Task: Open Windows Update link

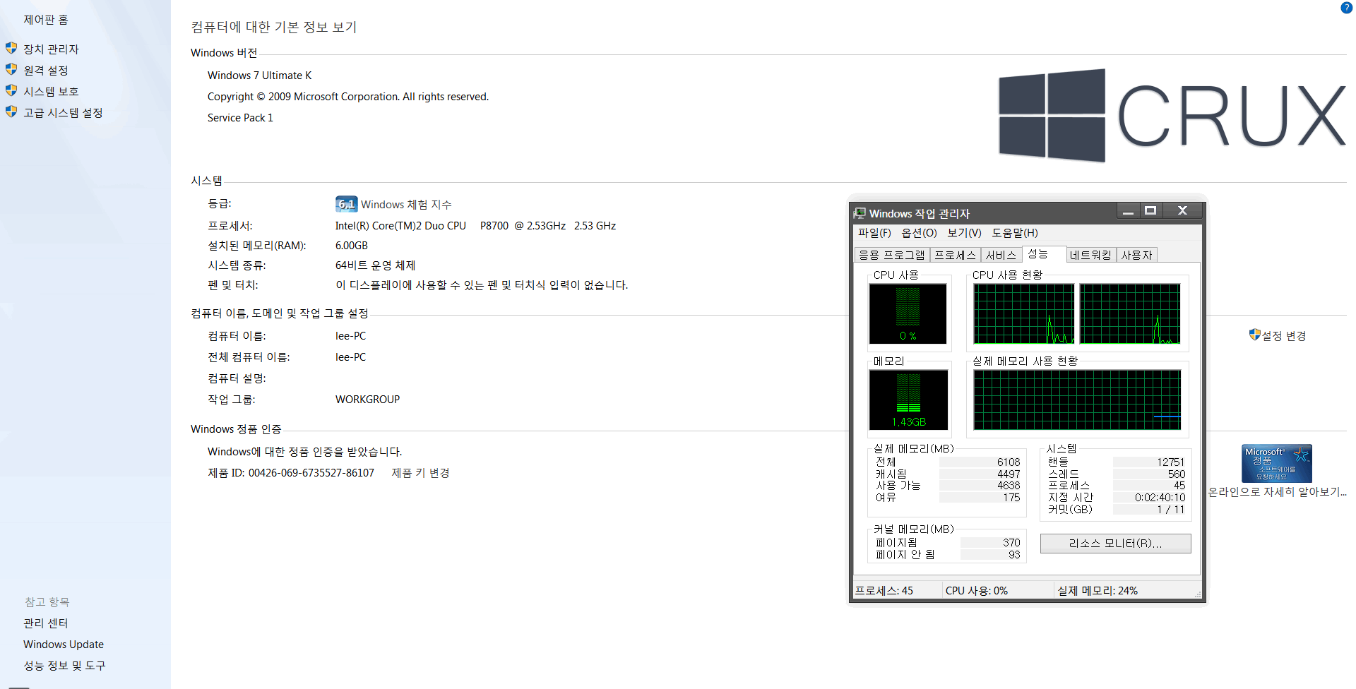Action: pyautogui.click(x=64, y=645)
